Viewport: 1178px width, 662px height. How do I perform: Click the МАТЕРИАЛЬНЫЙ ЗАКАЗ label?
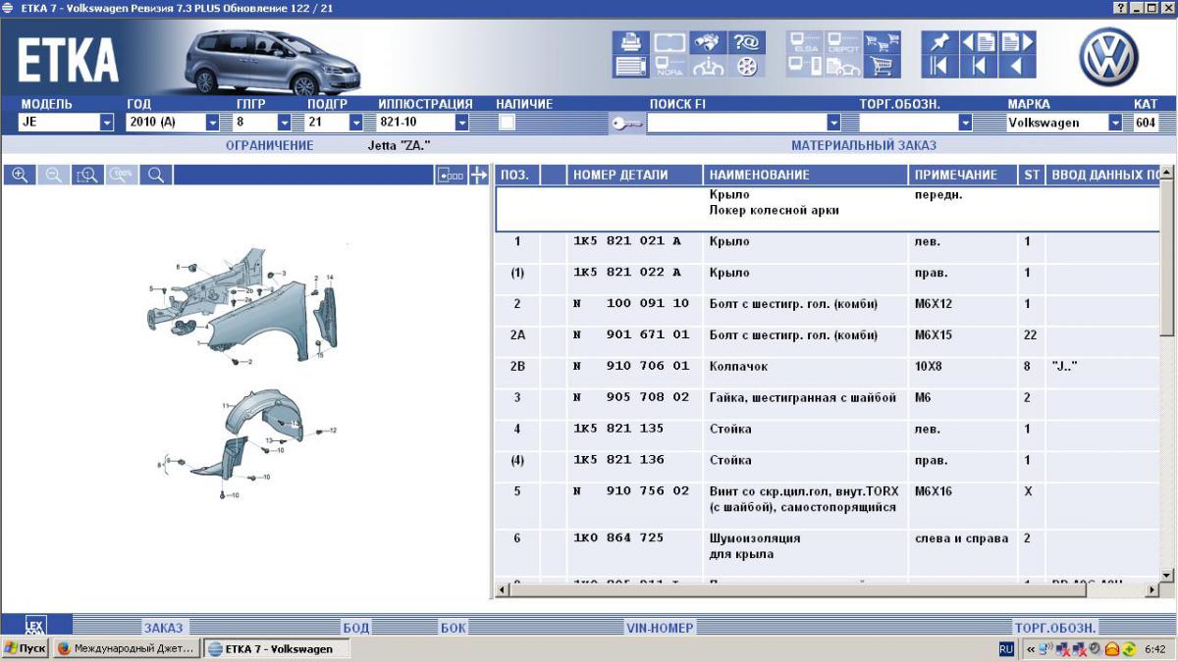(x=864, y=145)
